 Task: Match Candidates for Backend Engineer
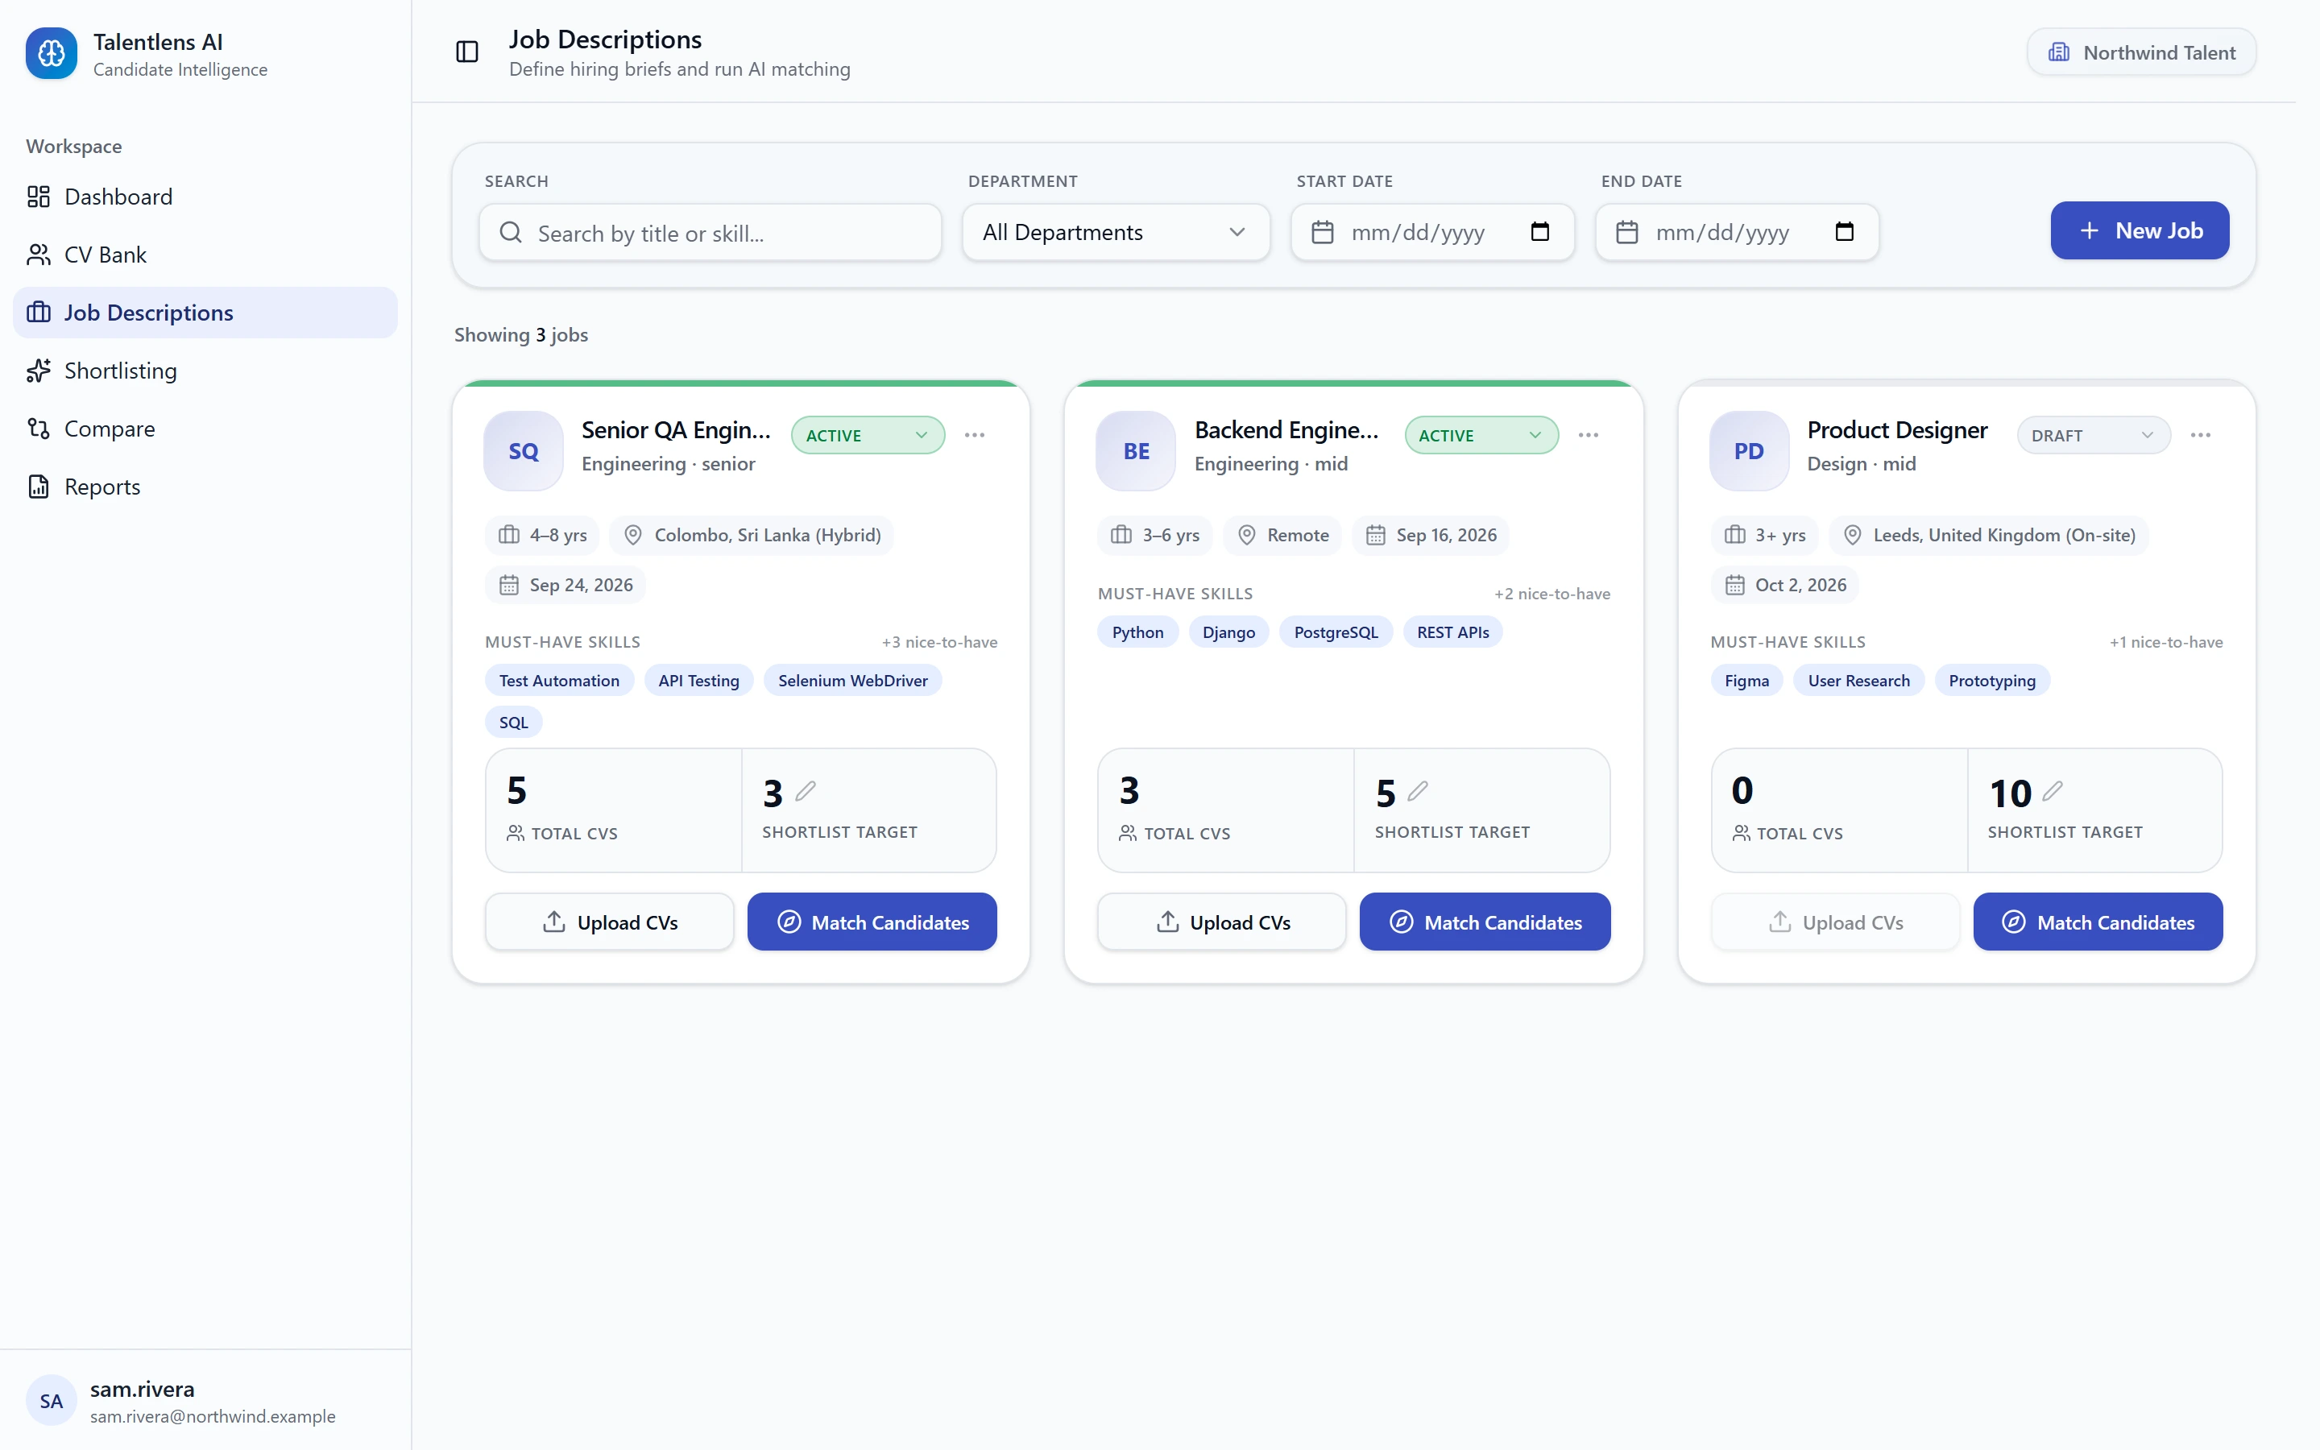point(1485,922)
